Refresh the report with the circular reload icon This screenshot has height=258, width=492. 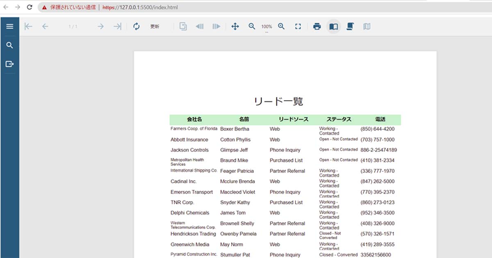click(136, 26)
